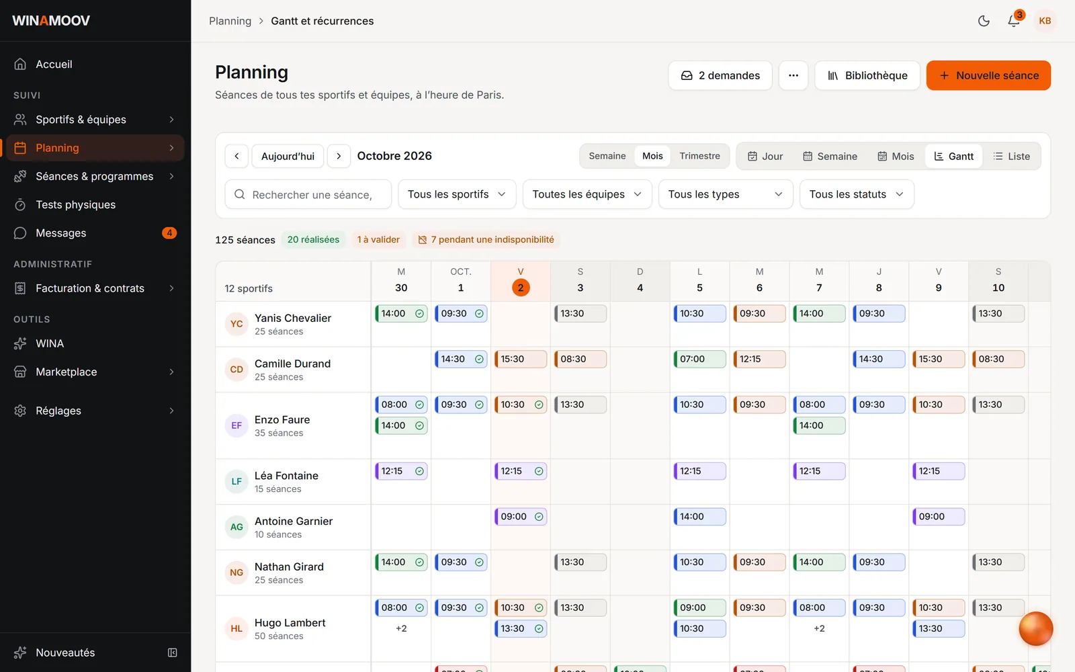Screen dimensions: 1075x672
Task: Open Tous les sportifs dropdown
Action: click(x=457, y=194)
